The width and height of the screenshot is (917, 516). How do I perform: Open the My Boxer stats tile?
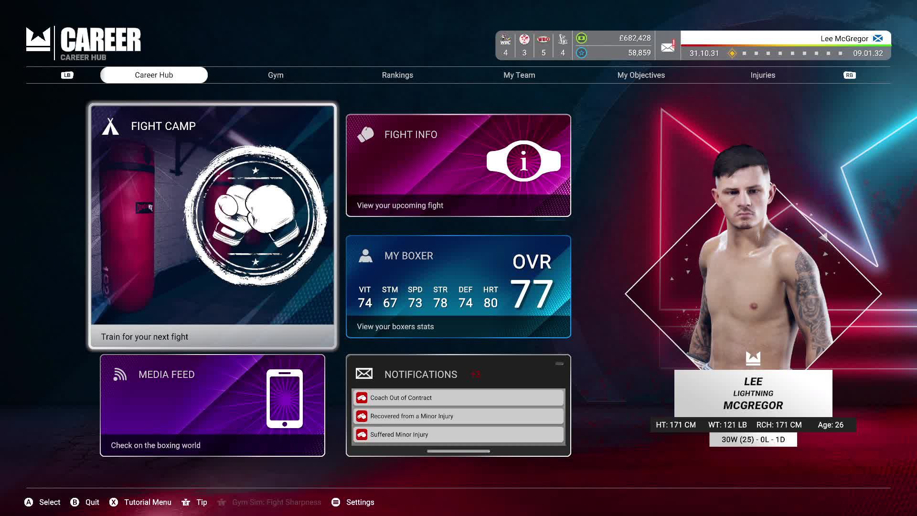[458, 287]
